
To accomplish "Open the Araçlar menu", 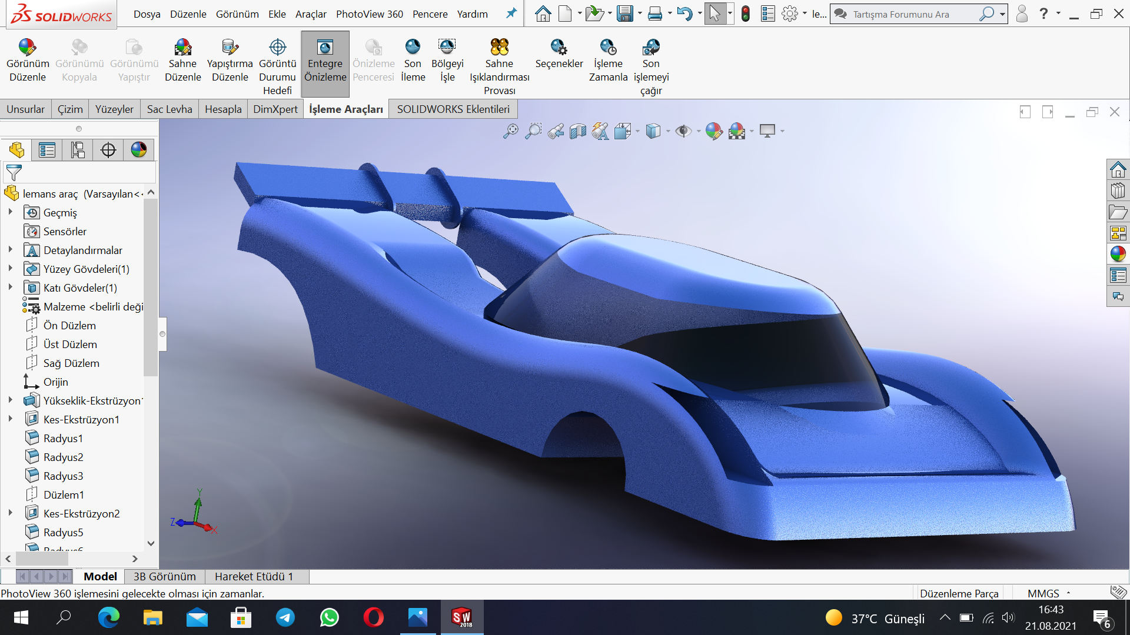I will click(x=310, y=14).
